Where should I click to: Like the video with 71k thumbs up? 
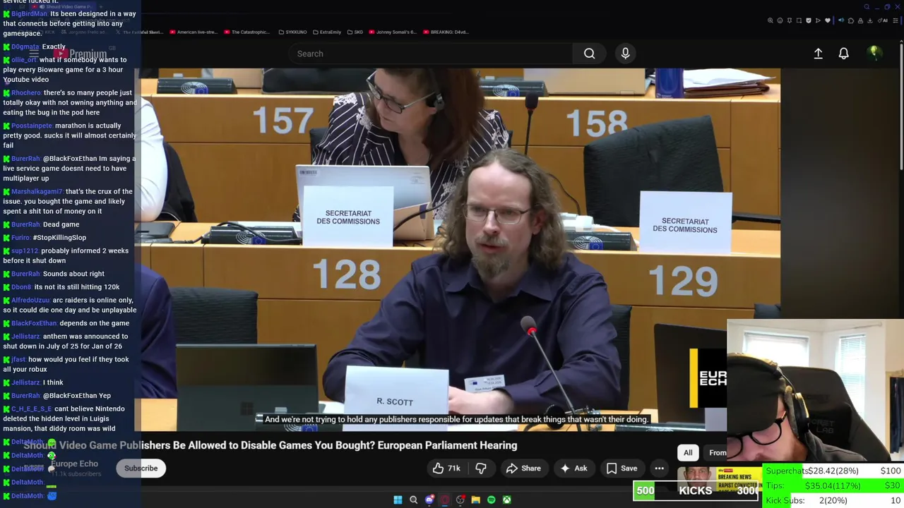click(446, 468)
